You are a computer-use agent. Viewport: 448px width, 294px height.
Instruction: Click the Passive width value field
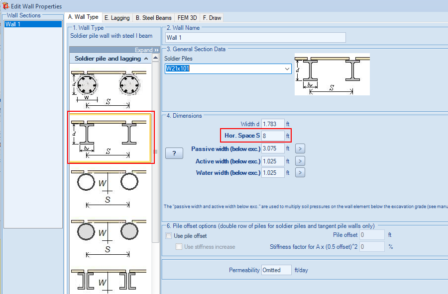tap(273, 148)
